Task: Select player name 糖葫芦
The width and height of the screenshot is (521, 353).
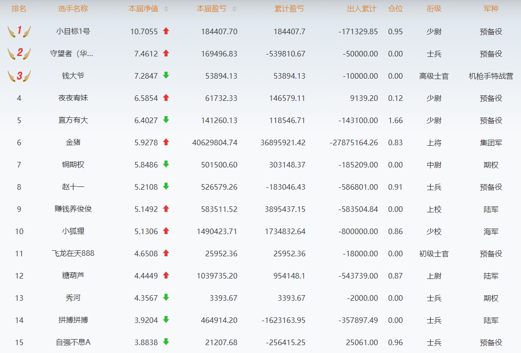Action: pos(73,276)
